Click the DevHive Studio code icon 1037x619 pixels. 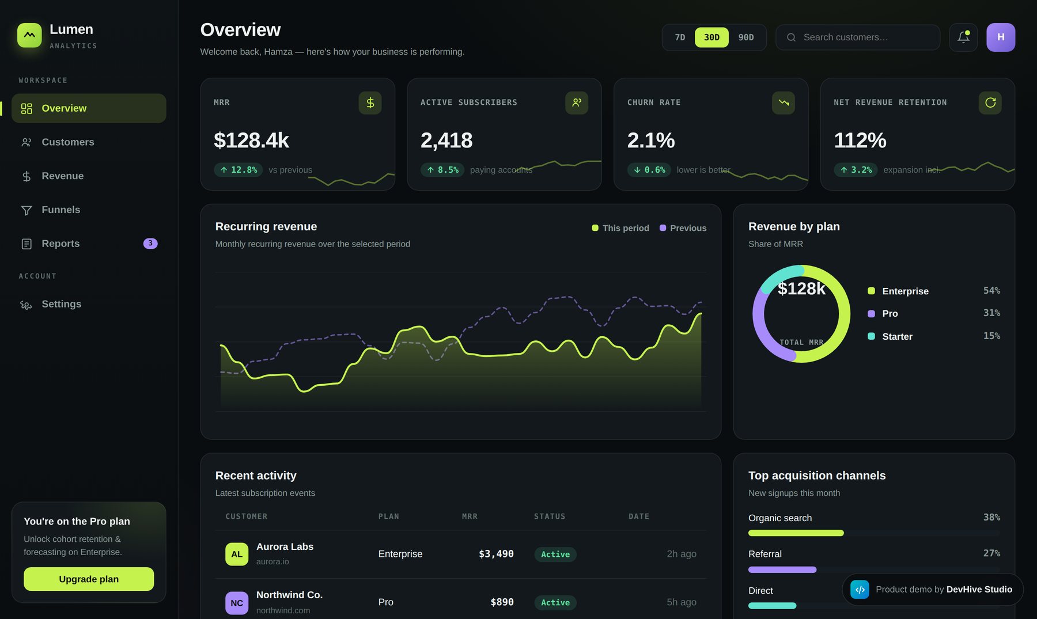pos(860,589)
